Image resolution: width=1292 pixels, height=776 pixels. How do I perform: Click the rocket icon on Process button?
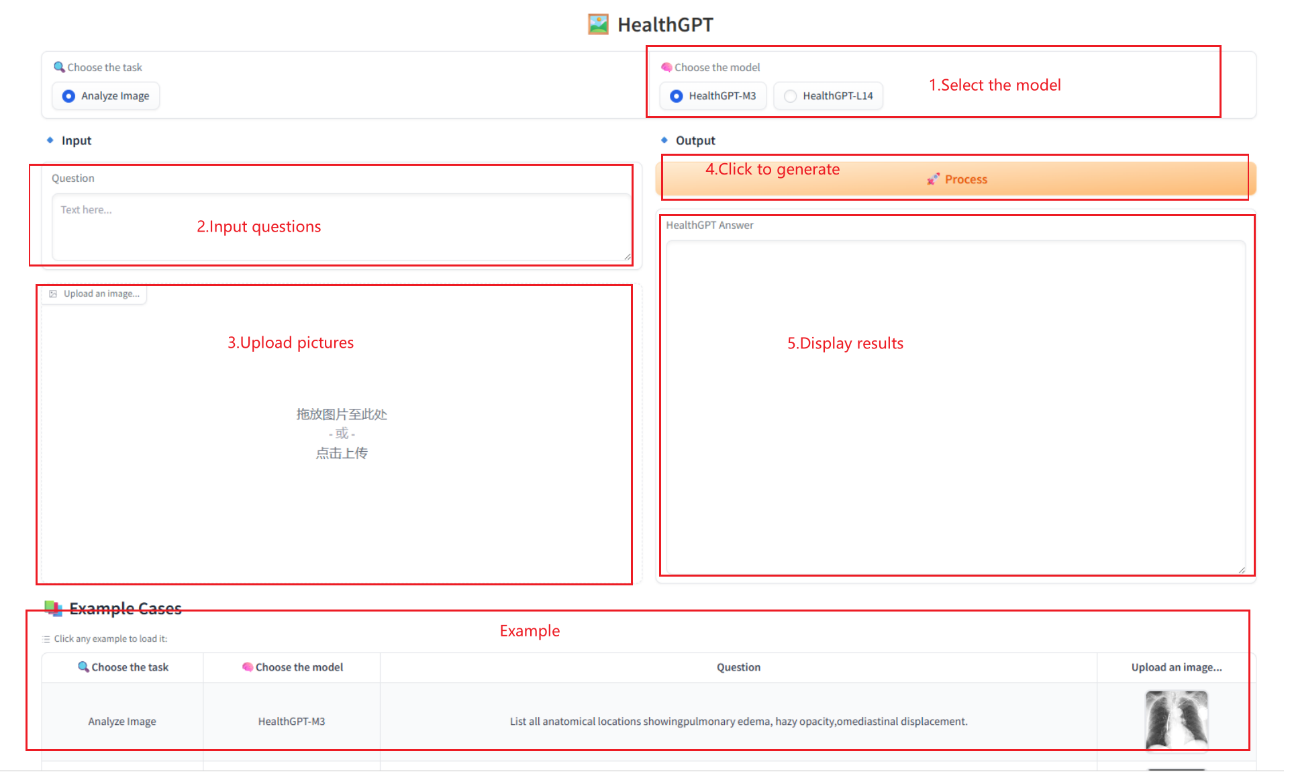coord(933,179)
